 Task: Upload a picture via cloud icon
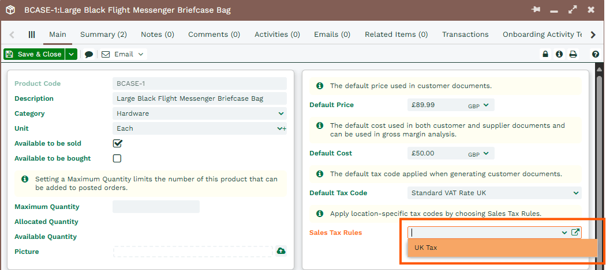coord(282,251)
